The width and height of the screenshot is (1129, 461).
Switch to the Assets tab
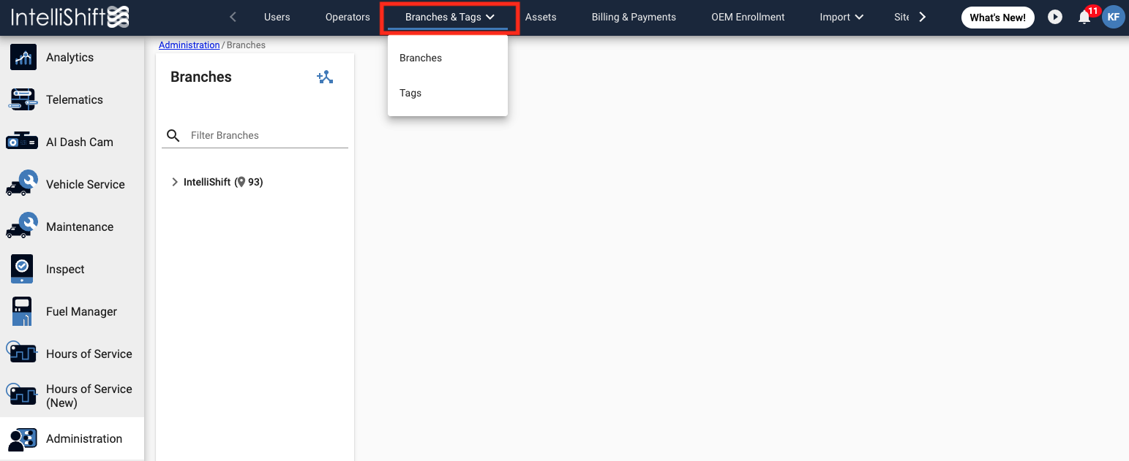pyautogui.click(x=541, y=17)
